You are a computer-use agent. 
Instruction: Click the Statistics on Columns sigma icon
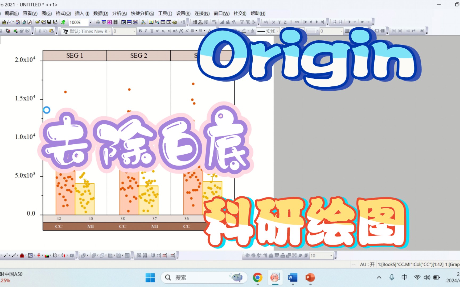click(195, 22)
